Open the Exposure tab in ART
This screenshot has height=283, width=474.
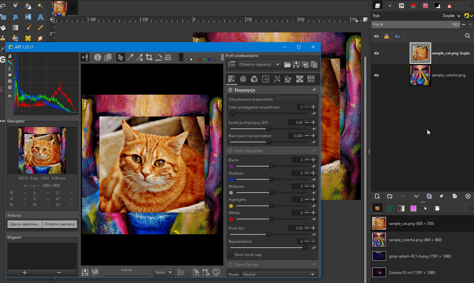point(232,79)
